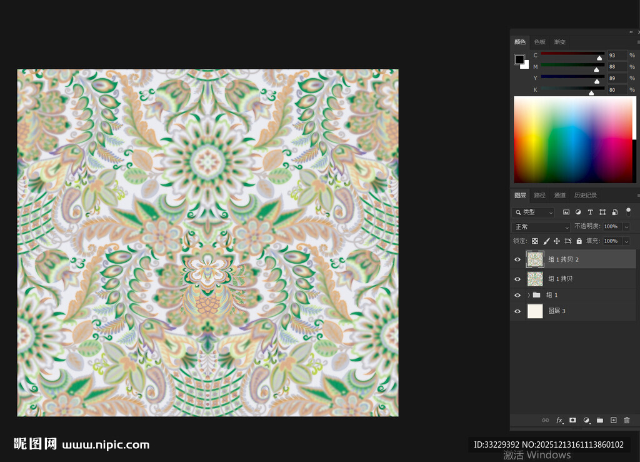This screenshot has height=462, width=640.
Task: Click the C cyan value input field
Action: tap(616, 56)
